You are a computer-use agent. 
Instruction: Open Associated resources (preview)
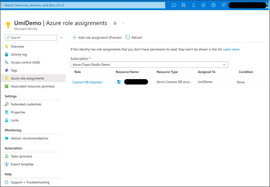pos(33,86)
